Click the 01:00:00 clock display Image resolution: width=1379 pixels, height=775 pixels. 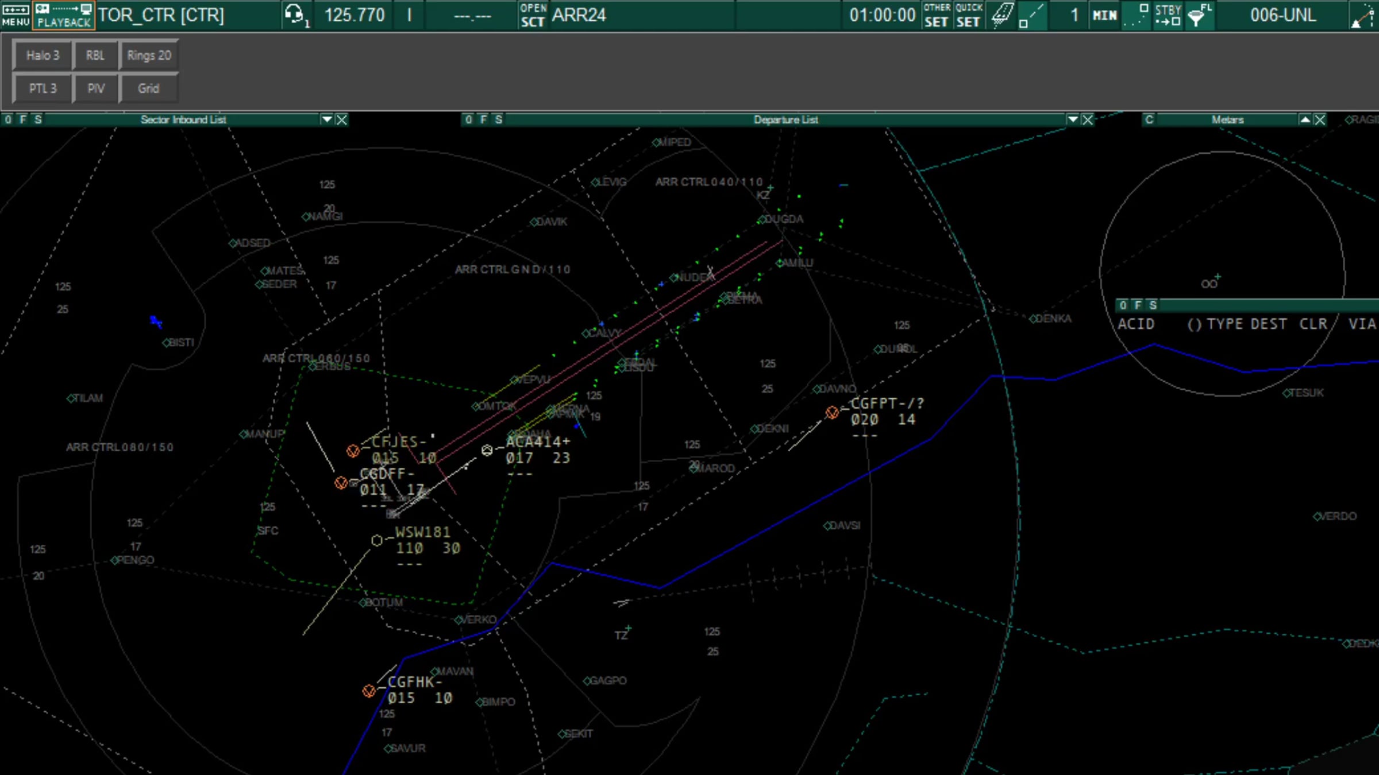tap(883, 15)
